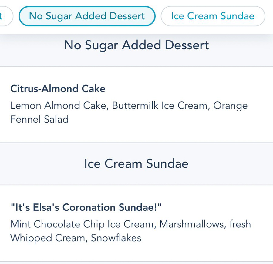The width and height of the screenshot is (273, 264).
Task: Click the word "fresh" in the sundae description
Action: (x=240, y=224)
